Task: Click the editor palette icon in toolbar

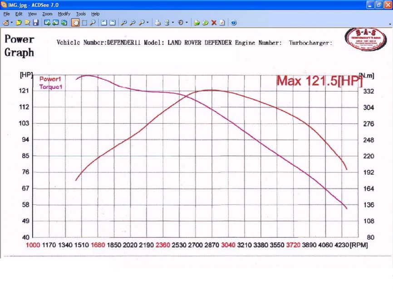Action: tap(6, 23)
